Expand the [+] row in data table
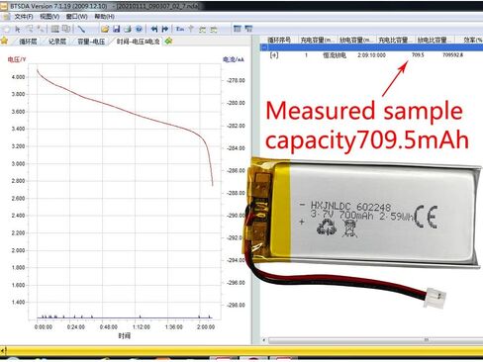This screenshot has width=483, height=362. point(274,55)
